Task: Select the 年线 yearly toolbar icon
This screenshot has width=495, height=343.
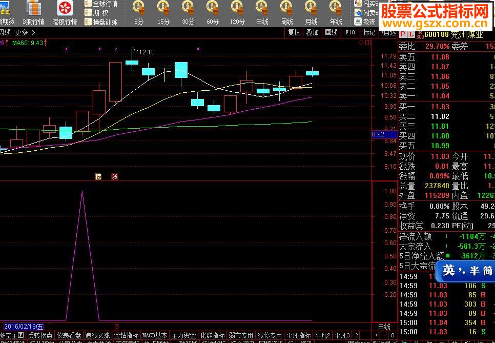Action: (336, 13)
